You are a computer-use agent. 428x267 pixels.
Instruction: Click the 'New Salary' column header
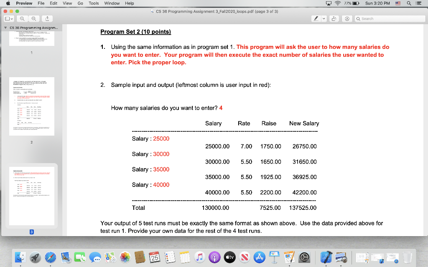(304, 123)
